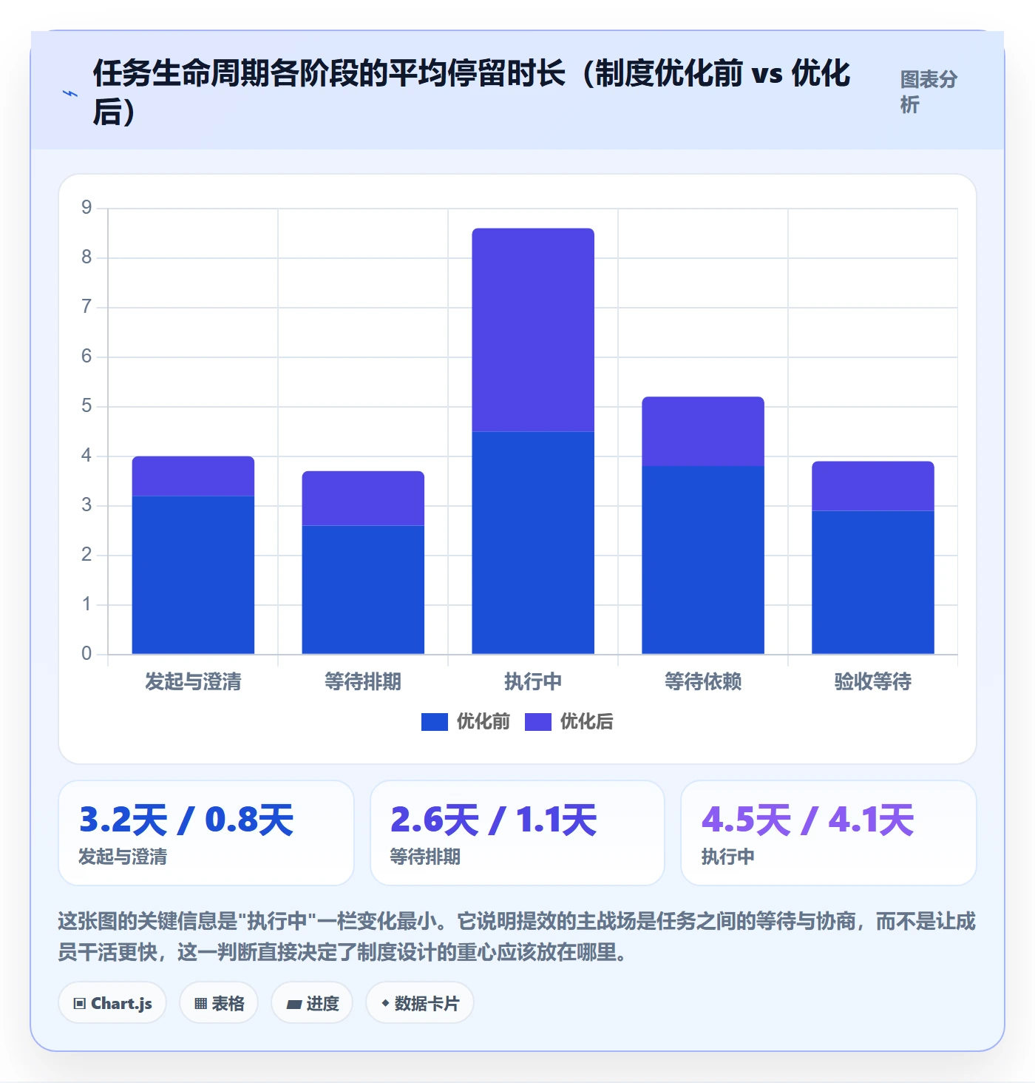Click the 执行中 x-axis label
The image size is (1035, 1083).
tap(533, 681)
